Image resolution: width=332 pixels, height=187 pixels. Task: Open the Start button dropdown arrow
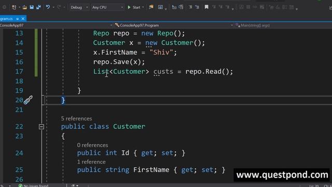point(143,7)
